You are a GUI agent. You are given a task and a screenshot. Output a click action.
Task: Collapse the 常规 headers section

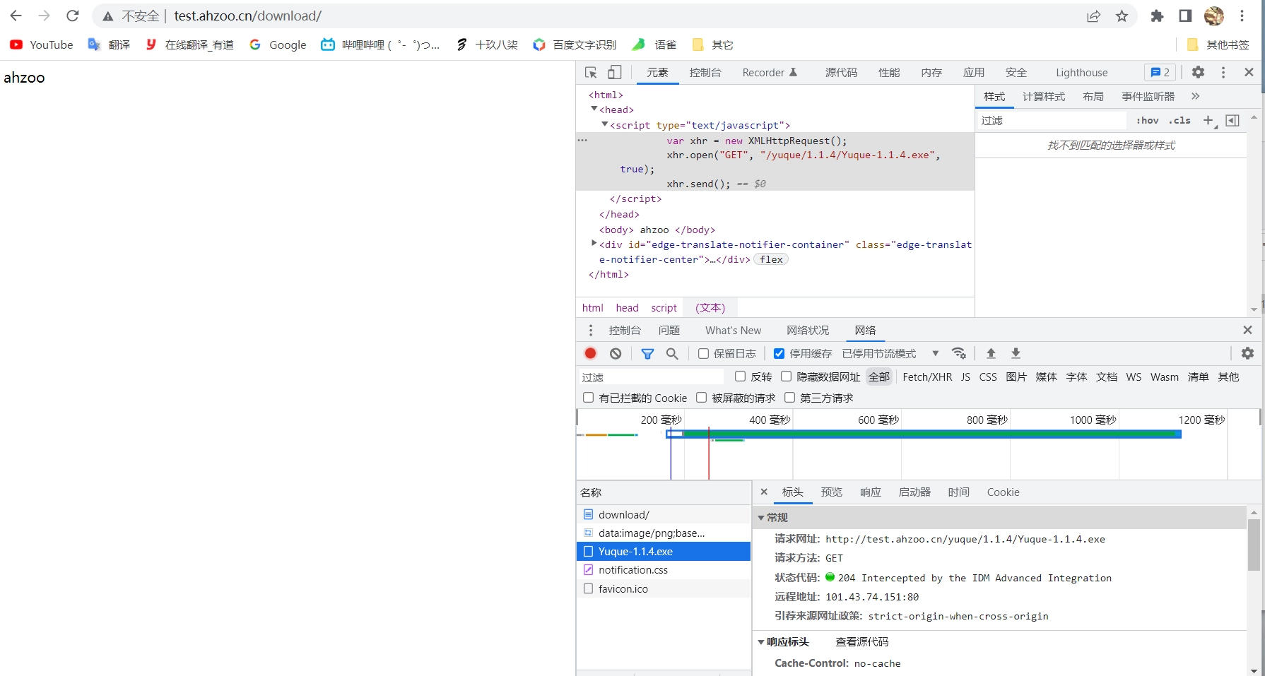(x=761, y=518)
